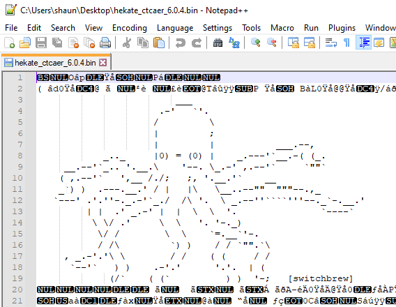Create a new file with the New icon
Screen dimensions: 396x307
(x=9, y=43)
